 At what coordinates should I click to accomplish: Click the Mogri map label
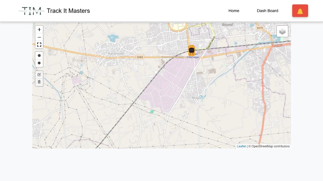(196, 98)
